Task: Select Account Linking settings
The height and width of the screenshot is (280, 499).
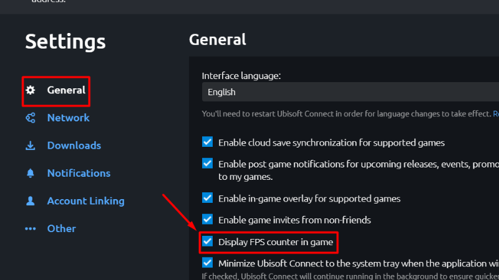Action: tap(85, 201)
